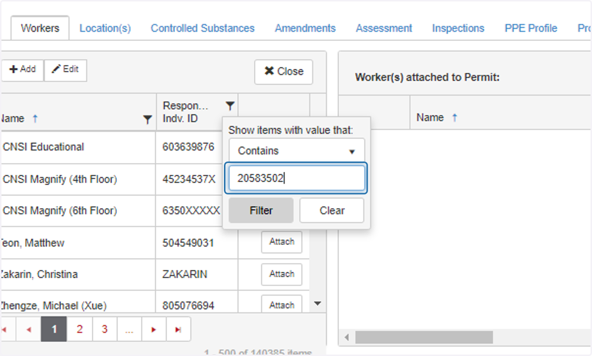Attach the worker Teon, Matthew
The image size is (592, 356).
[282, 242]
